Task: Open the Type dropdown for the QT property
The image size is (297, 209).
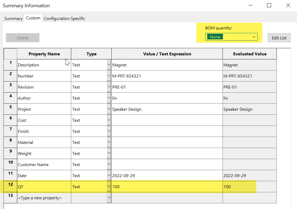Action: [x=109, y=186]
